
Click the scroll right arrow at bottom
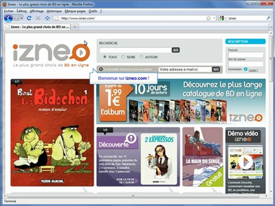tap(266, 196)
